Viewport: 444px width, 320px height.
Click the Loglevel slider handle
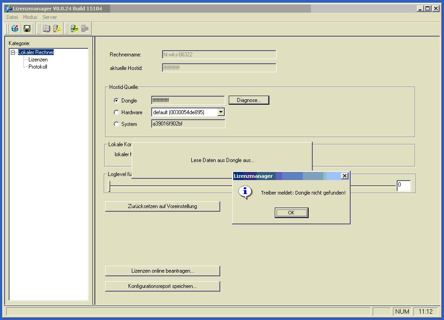[x=110, y=186]
